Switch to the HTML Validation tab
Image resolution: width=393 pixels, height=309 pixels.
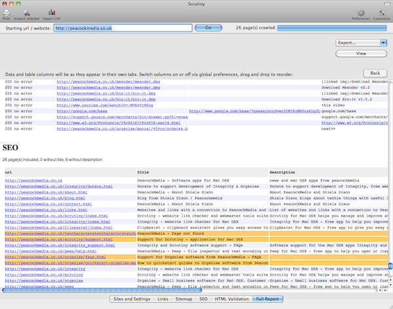tap(232, 299)
